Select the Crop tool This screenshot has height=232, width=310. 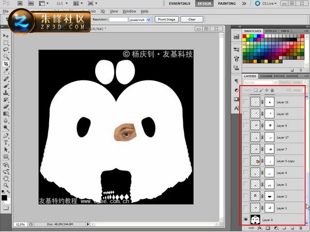tap(6, 64)
